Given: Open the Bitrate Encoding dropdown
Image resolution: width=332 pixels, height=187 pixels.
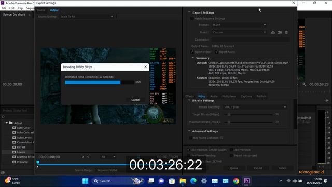Looking at the screenshot, I should pos(255,107).
